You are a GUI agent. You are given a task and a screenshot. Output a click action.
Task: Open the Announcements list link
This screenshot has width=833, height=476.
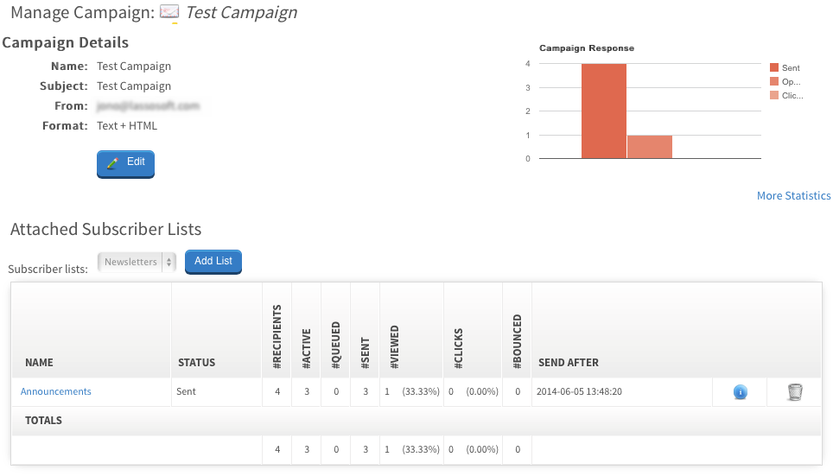[56, 391]
